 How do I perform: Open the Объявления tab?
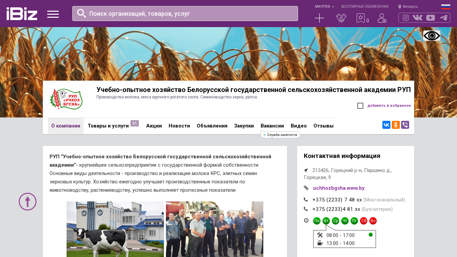(212, 126)
